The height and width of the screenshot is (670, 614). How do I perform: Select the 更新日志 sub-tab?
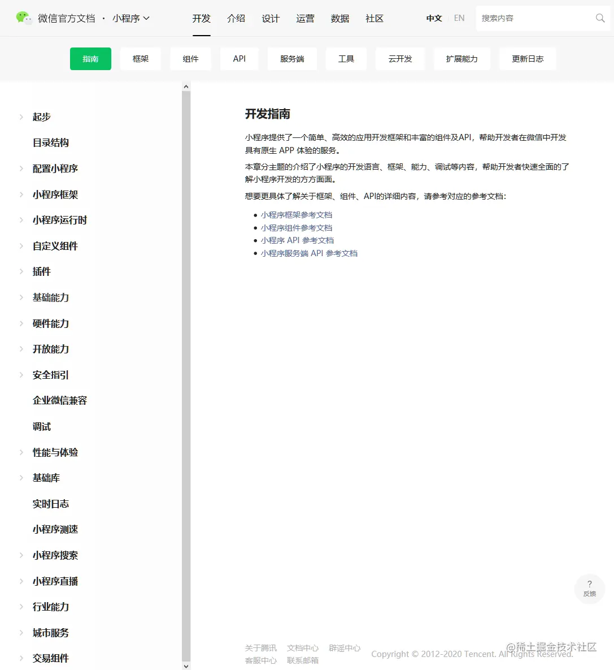528,59
